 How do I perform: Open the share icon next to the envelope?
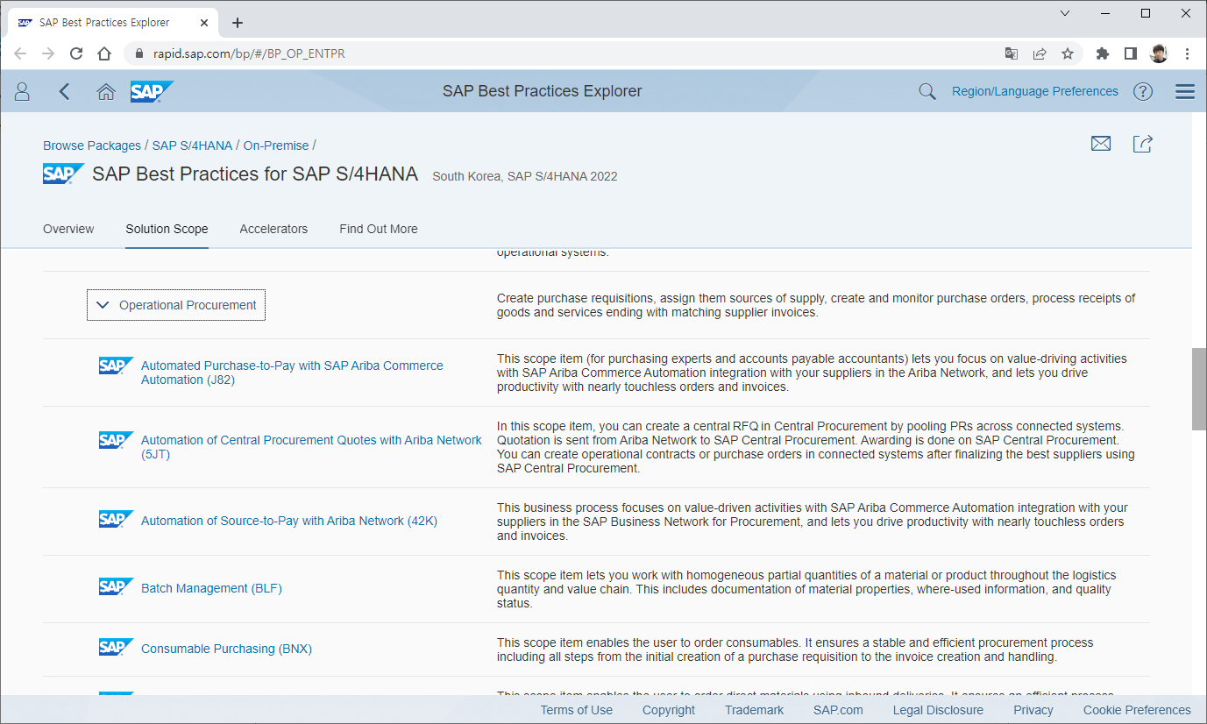[1142, 143]
